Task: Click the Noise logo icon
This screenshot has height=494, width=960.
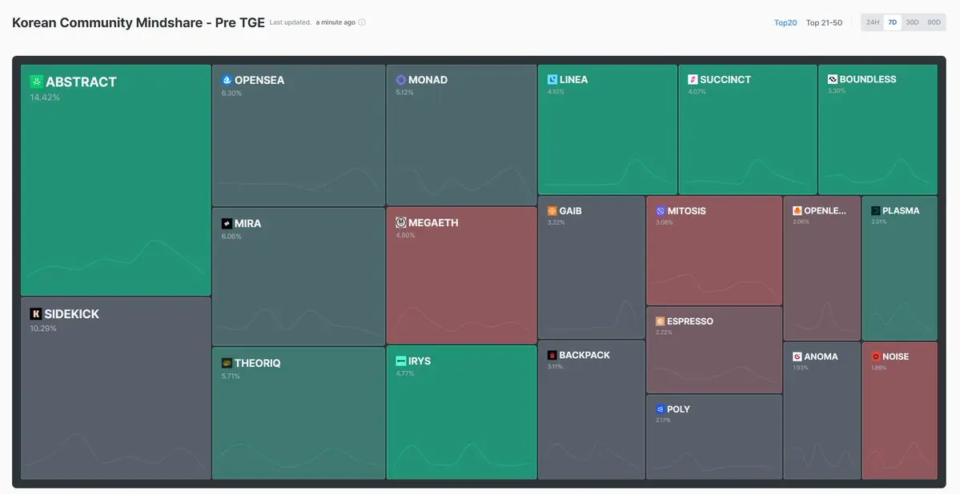Action: tap(875, 357)
